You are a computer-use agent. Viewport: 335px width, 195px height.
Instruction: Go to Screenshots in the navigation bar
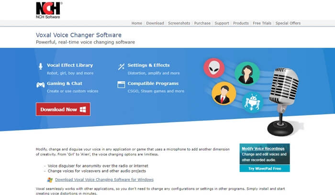179,23
